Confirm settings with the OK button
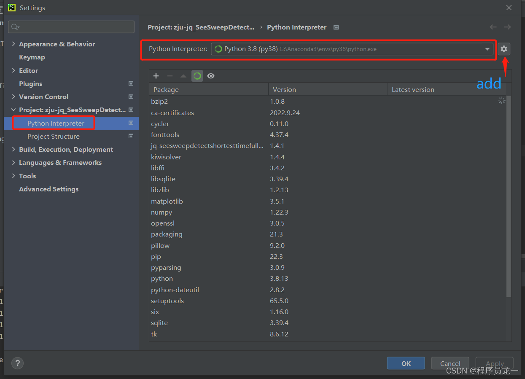The image size is (525, 379). click(405, 363)
